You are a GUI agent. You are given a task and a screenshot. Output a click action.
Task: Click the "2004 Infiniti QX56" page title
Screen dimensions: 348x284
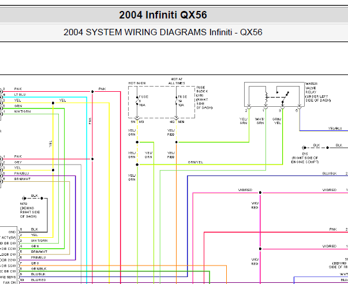tap(163, 15)
